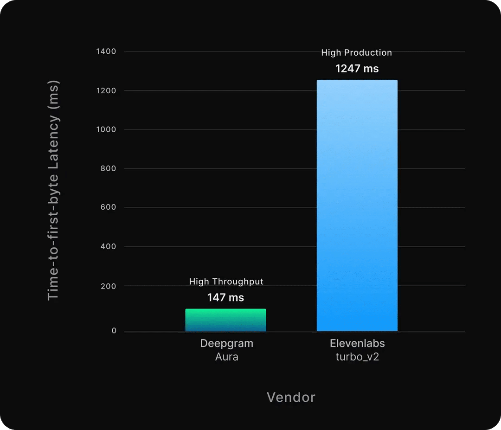This screenshot has width=501, height=430.
Task: Click the Deepgram vendor name
Action: 226,343
